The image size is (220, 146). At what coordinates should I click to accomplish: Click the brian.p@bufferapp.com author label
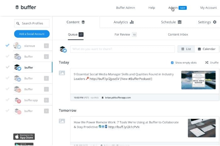tap(118, 98)
